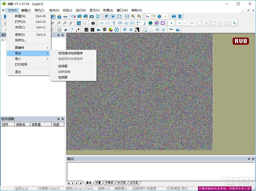
Task: Click the 1:1 actual size icon
Action: 127,16
